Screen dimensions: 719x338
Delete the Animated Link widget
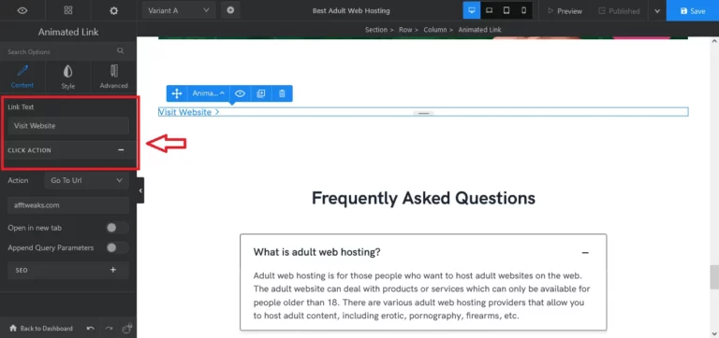(282, 93)
